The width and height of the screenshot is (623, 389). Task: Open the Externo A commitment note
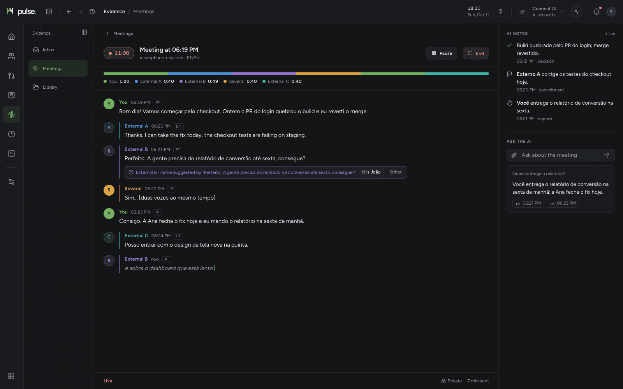(561, 82)
